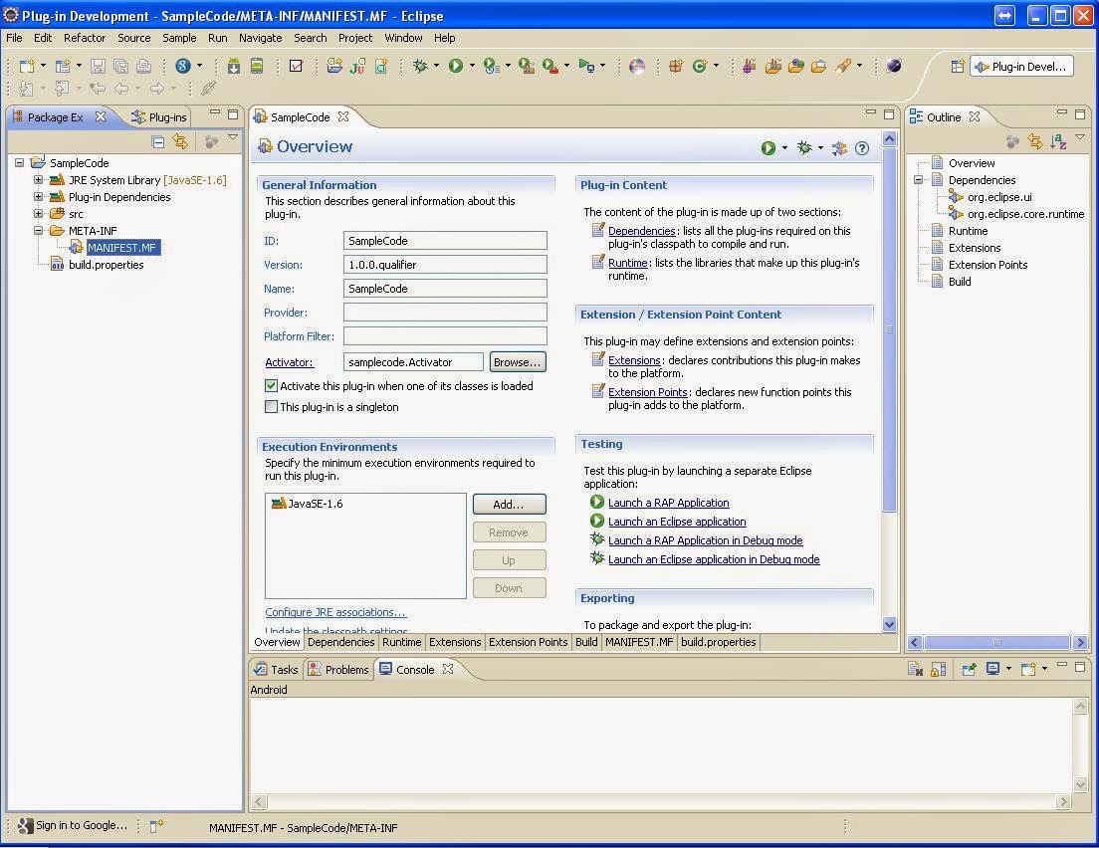The image size is (1099, 848).
Task: Expand the src folder node
Action: 38,214
